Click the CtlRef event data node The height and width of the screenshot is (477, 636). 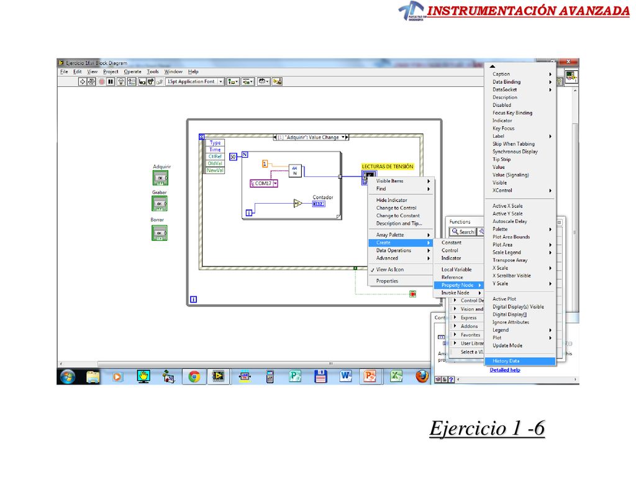(x=215, y=157)
